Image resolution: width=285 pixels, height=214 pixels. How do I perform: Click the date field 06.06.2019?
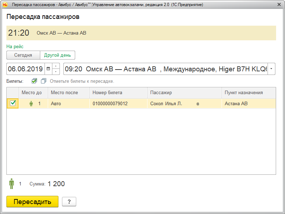click(26, 69)
